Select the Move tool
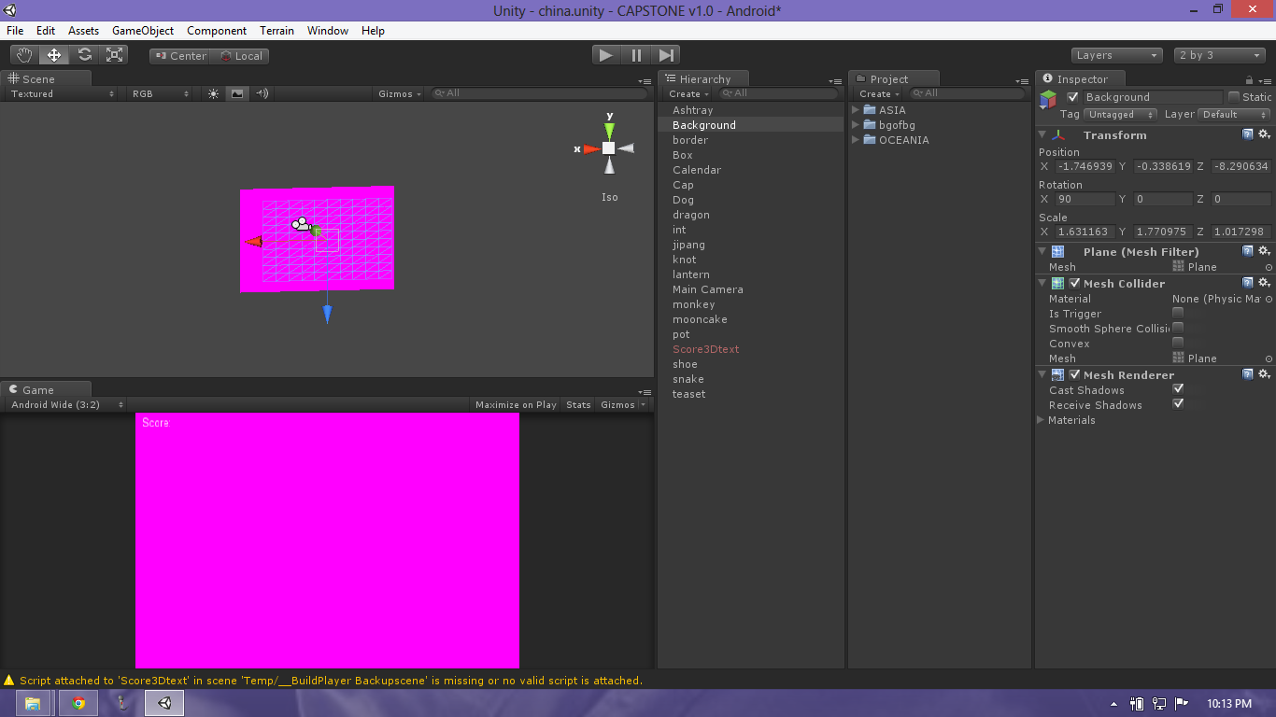The image size is (1276, 717). click(54, 55)
